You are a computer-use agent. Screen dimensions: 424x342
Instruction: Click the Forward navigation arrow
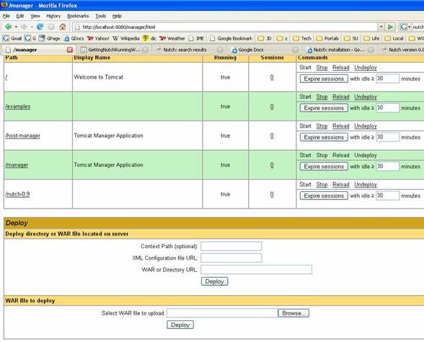[x=24, y=27]
